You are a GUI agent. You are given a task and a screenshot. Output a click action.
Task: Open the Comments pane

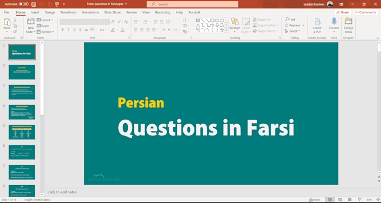coord(365,12)
